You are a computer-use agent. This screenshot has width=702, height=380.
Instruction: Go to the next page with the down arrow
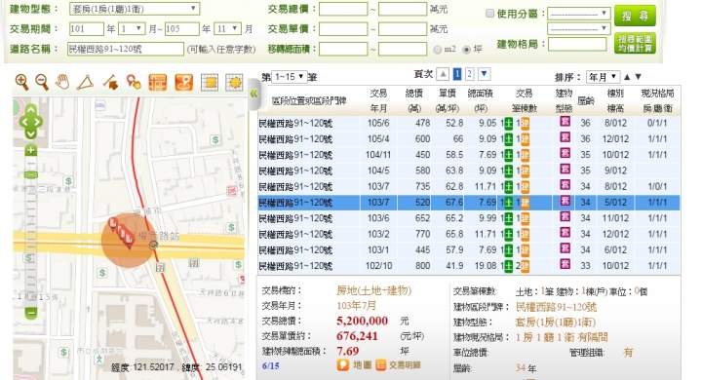click(484, 74)
